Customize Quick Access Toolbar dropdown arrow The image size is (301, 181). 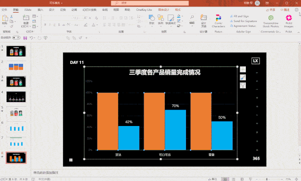click(86, 38)
